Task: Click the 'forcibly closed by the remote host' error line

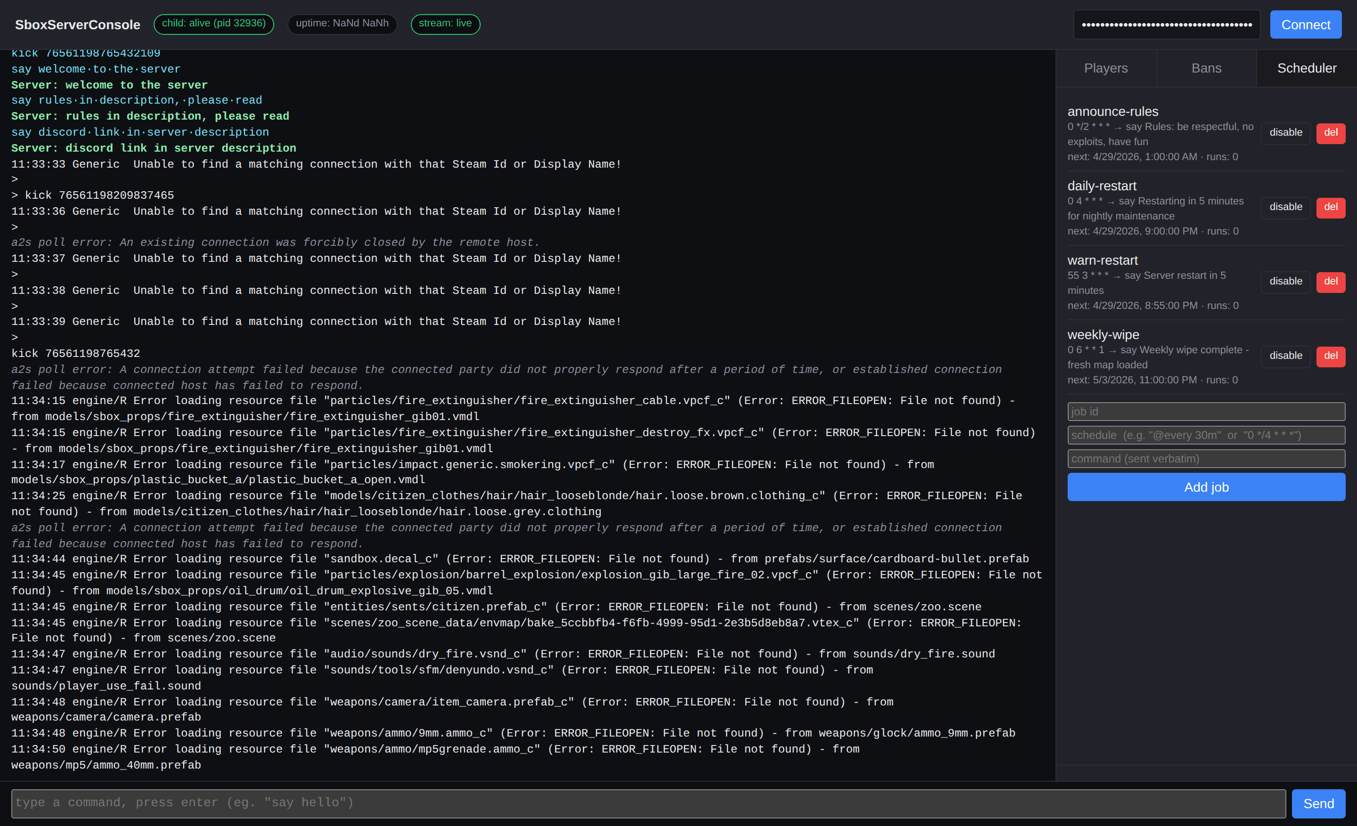Action: [275, 242]
